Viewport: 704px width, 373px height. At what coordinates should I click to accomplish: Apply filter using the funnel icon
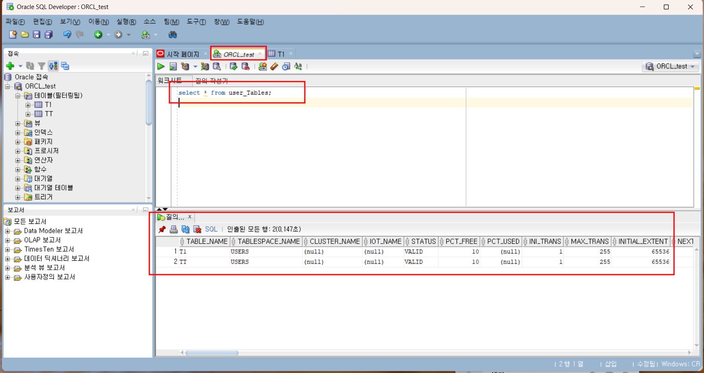(41, 66)
